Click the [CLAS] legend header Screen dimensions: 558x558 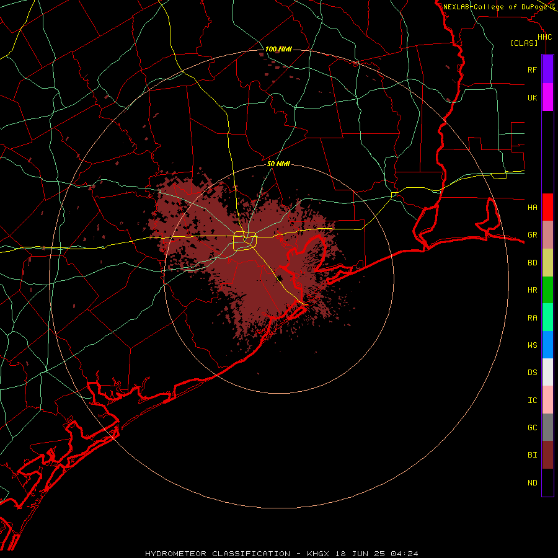[x=524, y=43]
